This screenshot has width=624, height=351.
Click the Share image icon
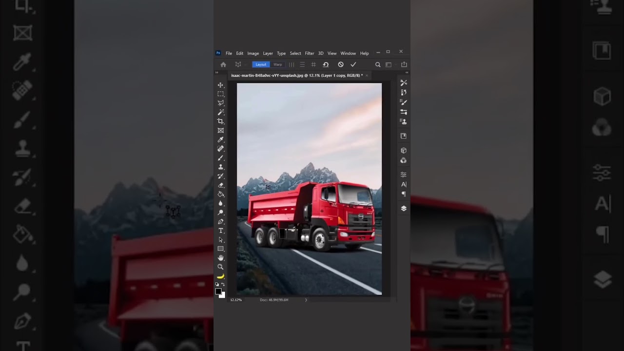point(404,64)
